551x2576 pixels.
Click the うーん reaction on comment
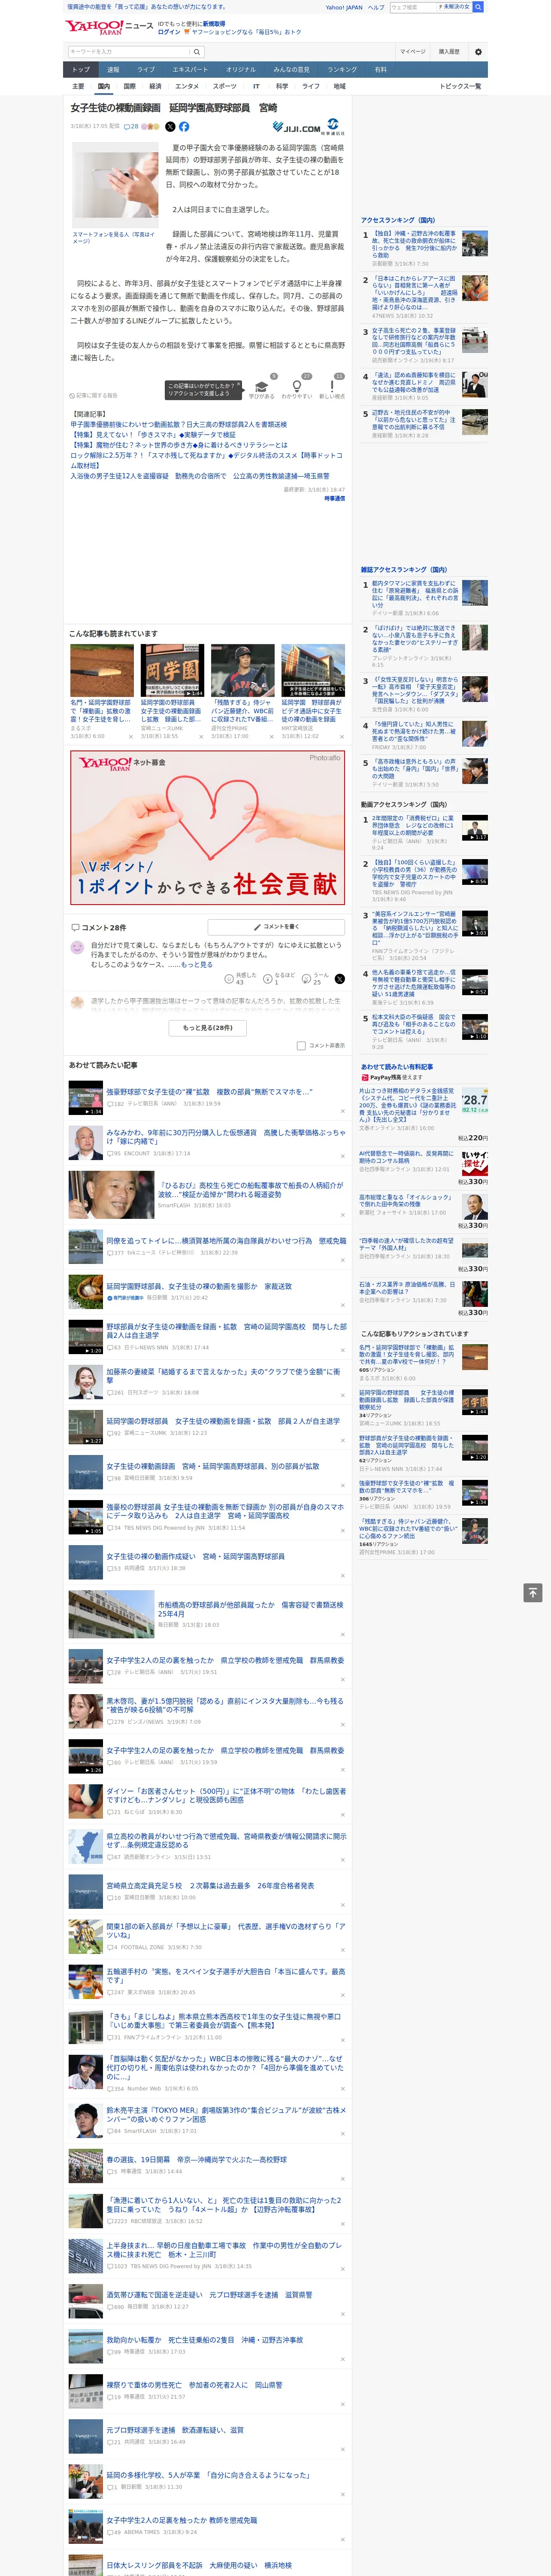(316, 979)
